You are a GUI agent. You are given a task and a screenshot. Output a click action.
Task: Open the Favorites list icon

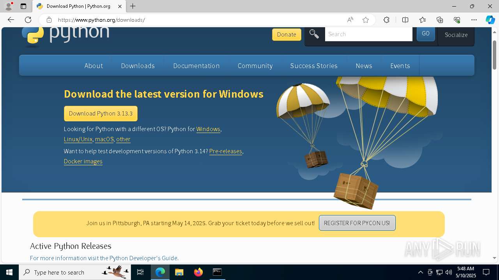click(423, 20)
